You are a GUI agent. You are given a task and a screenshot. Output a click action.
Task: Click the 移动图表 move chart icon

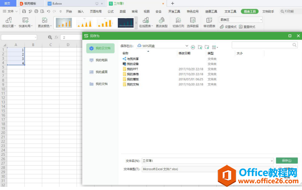(209, 20)
